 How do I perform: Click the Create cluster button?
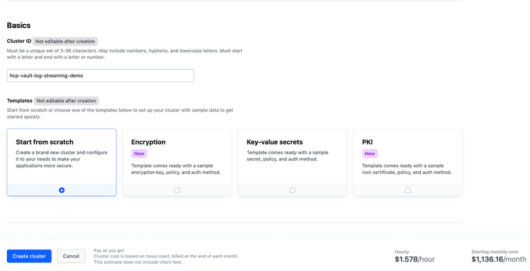[x=29, y=256]
